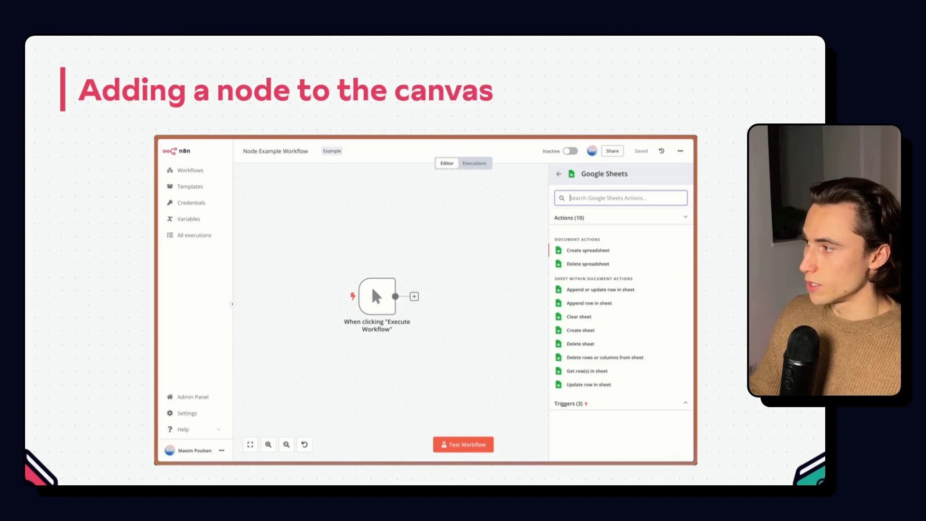This screenshot has height=521, width=926.
Task: Collapse the Actions (10) section
Action: [621, 218]
